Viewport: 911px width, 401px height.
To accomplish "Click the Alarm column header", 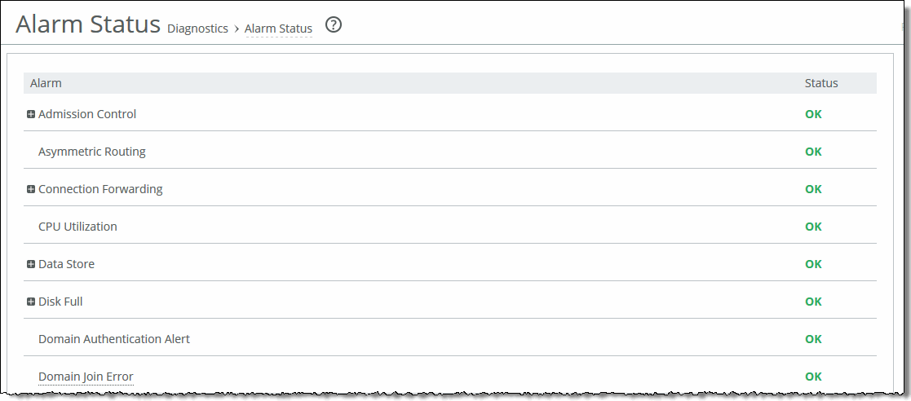I will (46, 83).
